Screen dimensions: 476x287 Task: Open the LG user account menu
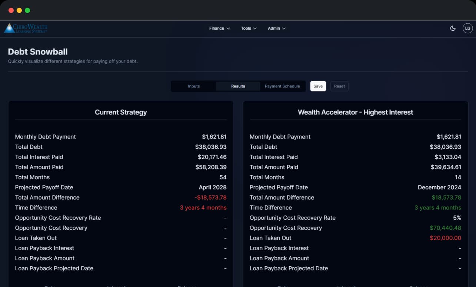pos(467,28)
